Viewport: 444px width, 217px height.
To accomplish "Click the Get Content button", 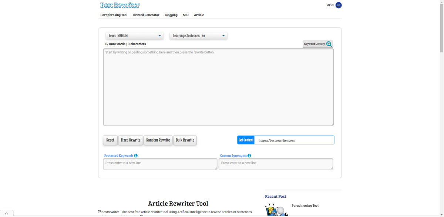I will pos(246,140).
